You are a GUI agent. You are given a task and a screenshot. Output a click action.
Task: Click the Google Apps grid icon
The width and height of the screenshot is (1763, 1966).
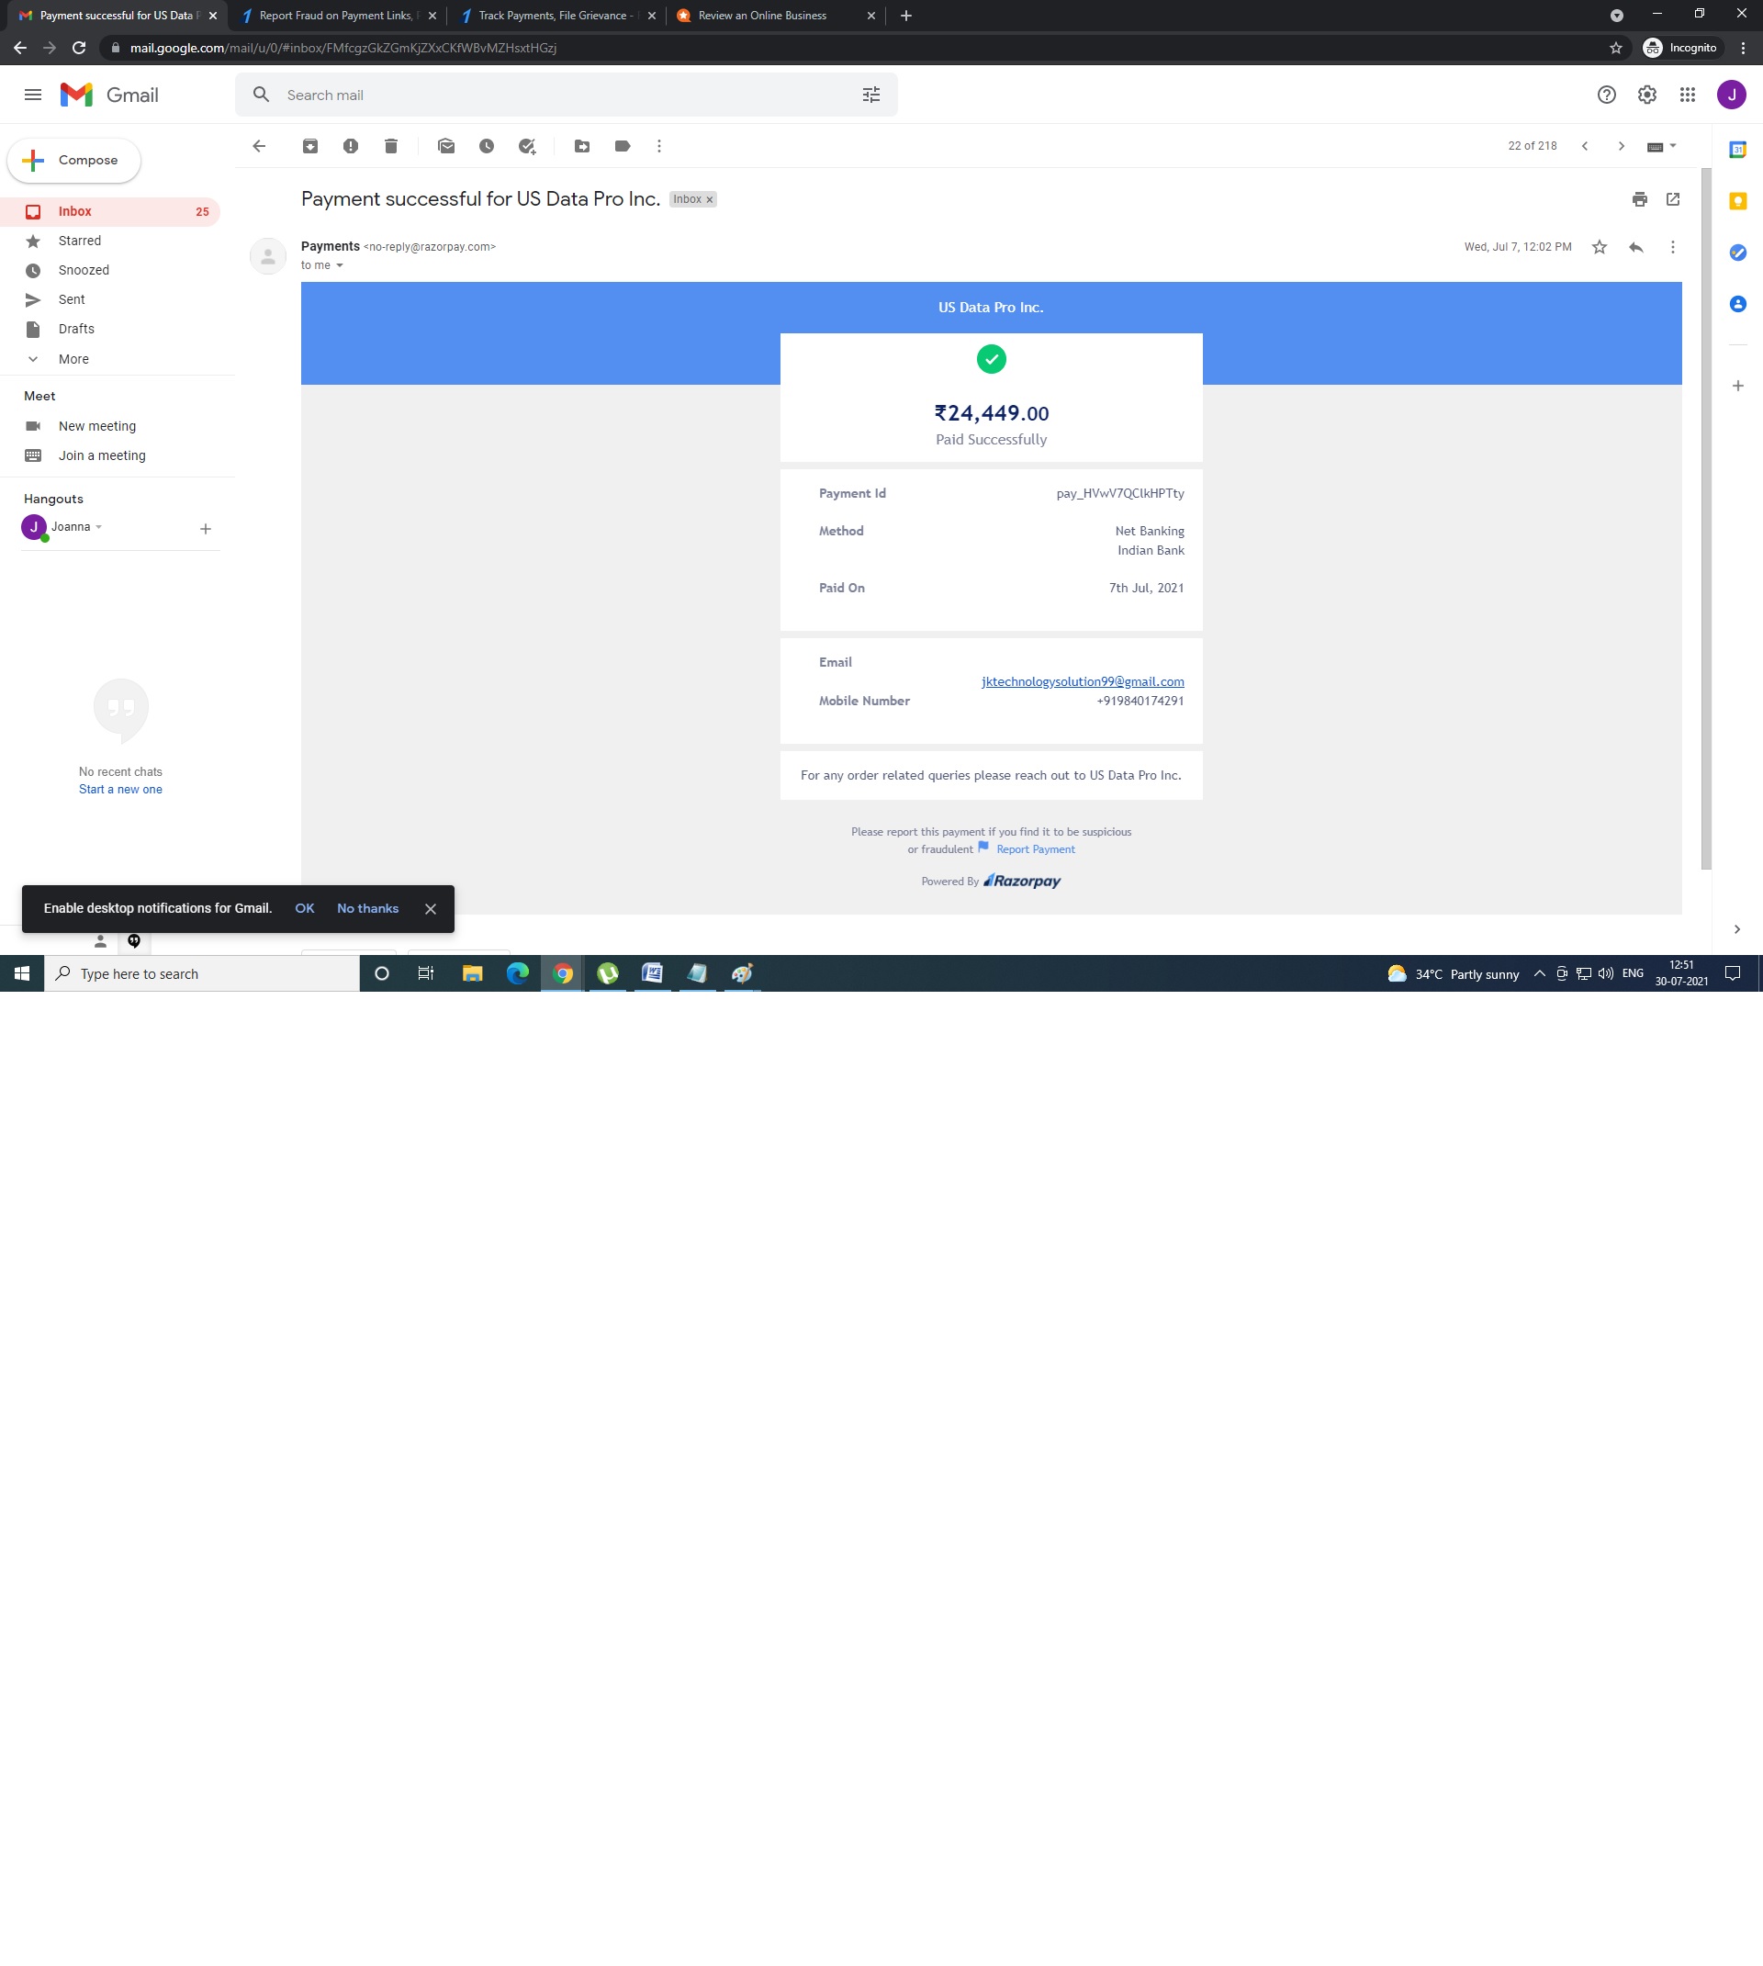tap(1688, 95)
